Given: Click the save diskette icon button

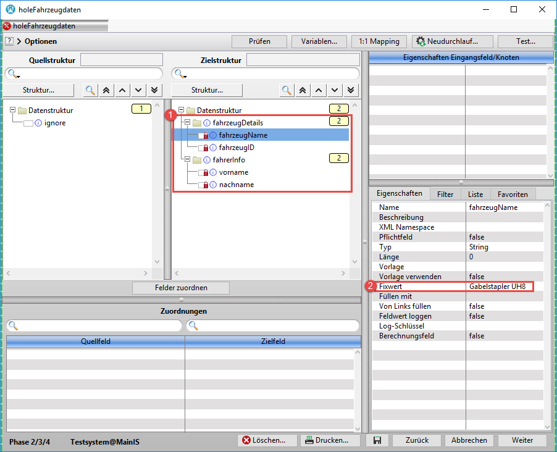Looking at the screenshot, I should click(x=377, y=440).
